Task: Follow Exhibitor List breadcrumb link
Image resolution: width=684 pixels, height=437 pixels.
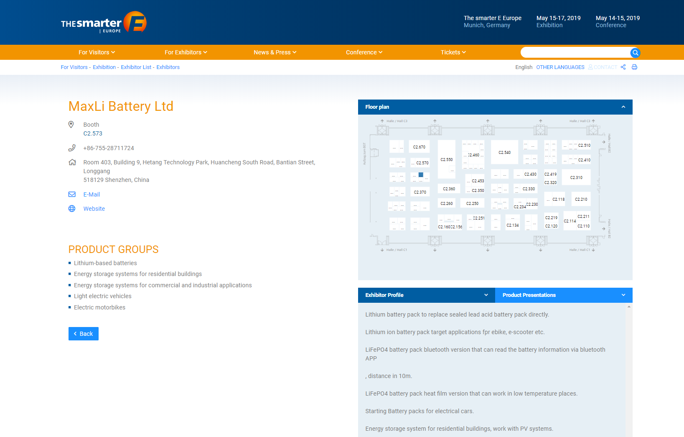Action: point(136,67)
